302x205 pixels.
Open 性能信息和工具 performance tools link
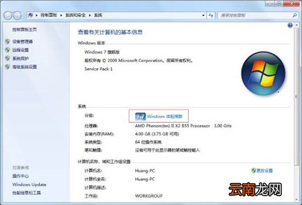point(26,193)
